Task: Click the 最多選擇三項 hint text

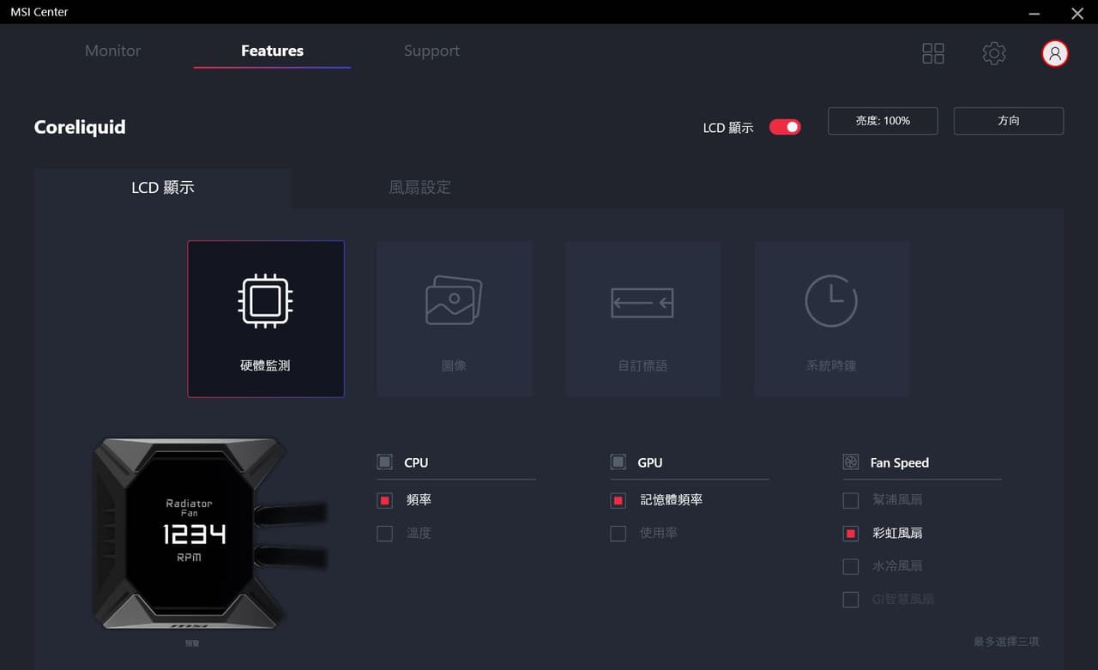Action: pyautogui.click(x=1006, y=642)
